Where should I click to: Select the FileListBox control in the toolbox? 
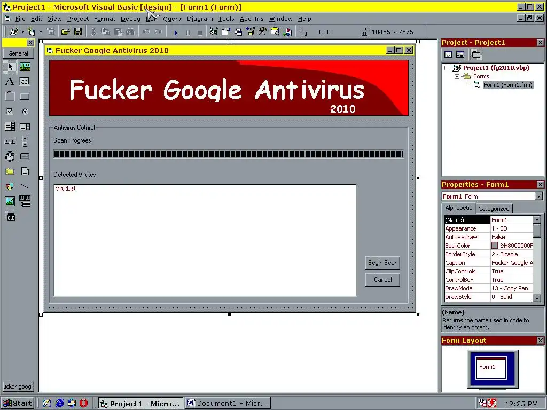25,171
